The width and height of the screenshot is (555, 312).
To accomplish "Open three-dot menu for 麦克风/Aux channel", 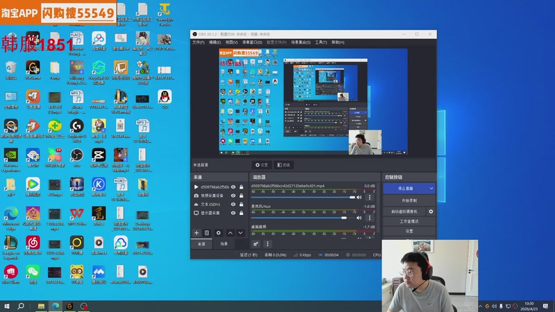I will point(370,218).
